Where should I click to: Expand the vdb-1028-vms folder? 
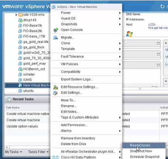(16, 15)
